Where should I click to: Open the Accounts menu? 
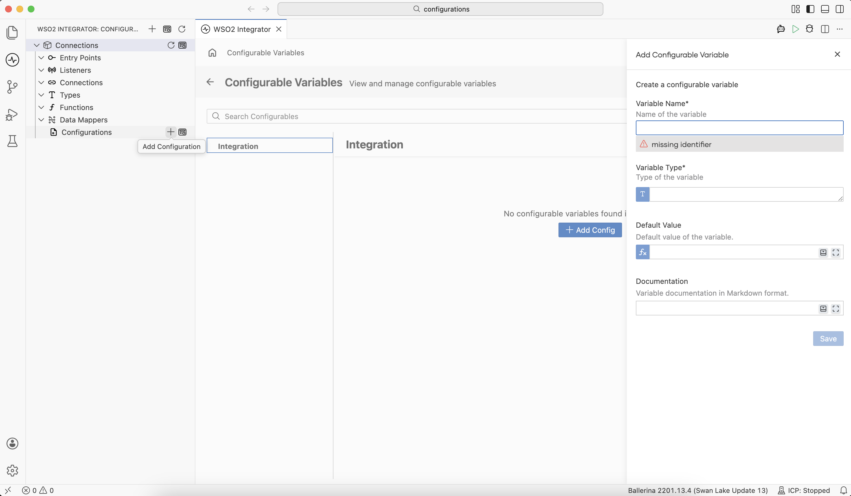[x=12, y=443]
